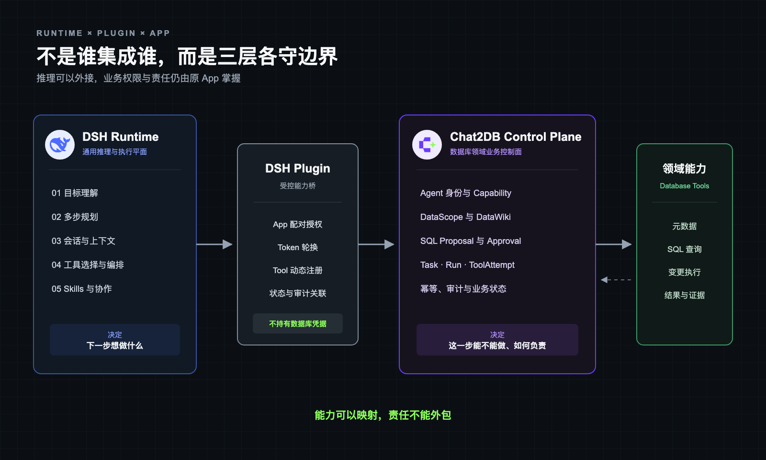Click the Chat2DB Control Plane logo icon
This screenshot has height=460, width=766.
(x=427, y=145)
